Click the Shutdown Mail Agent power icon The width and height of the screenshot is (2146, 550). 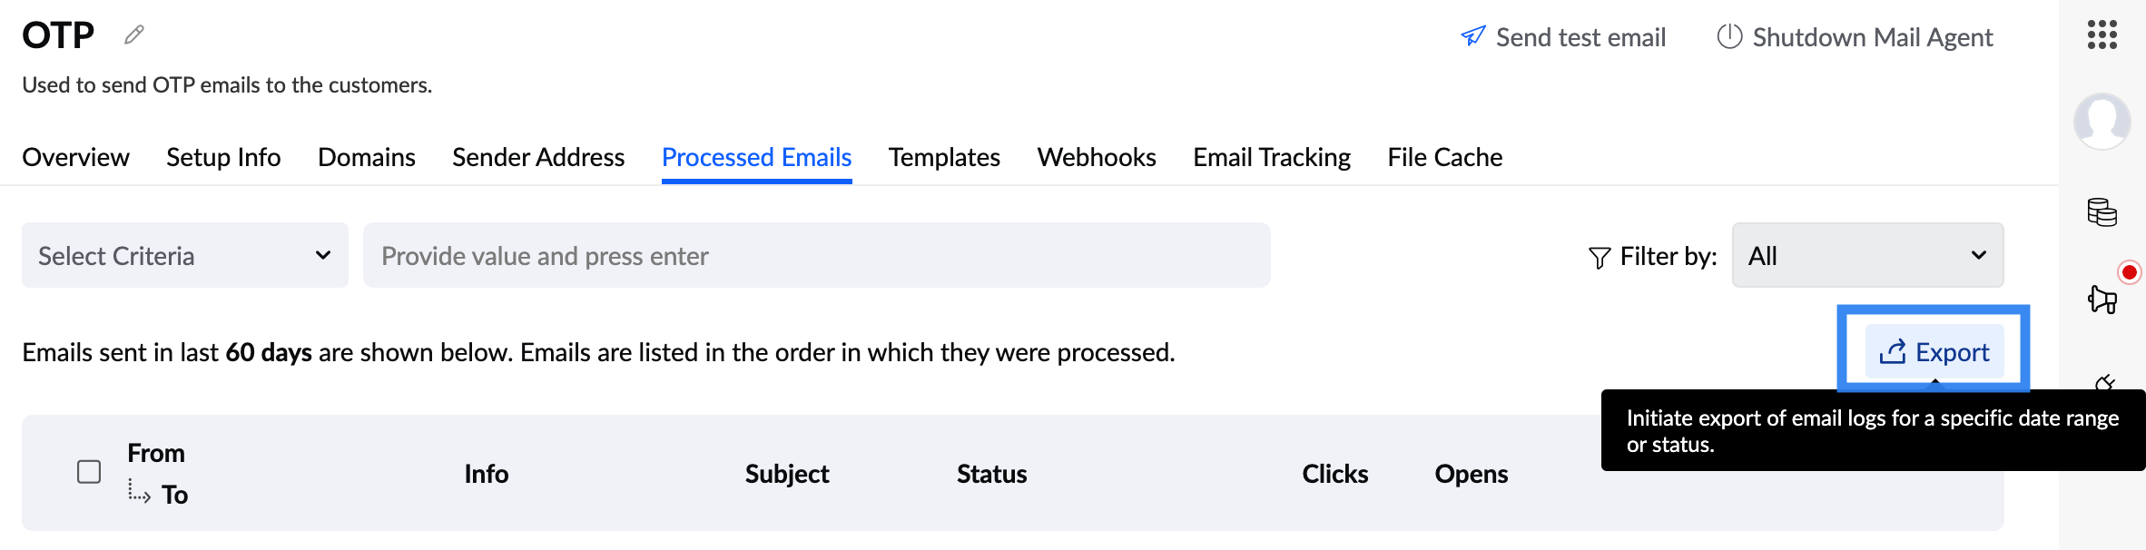[1729, 36]
